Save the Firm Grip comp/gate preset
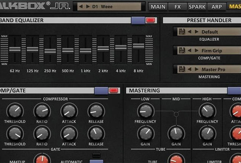241x163 pixels. pyautogui.click(x=182, y=50)
